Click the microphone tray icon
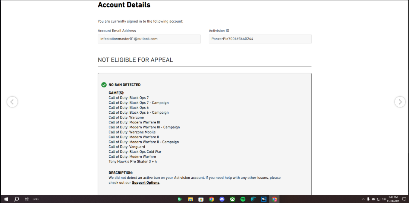This screenshot has height=203, width=409. (368, 199)
